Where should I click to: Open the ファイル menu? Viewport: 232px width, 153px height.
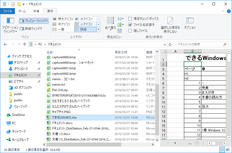coord(8,11)
